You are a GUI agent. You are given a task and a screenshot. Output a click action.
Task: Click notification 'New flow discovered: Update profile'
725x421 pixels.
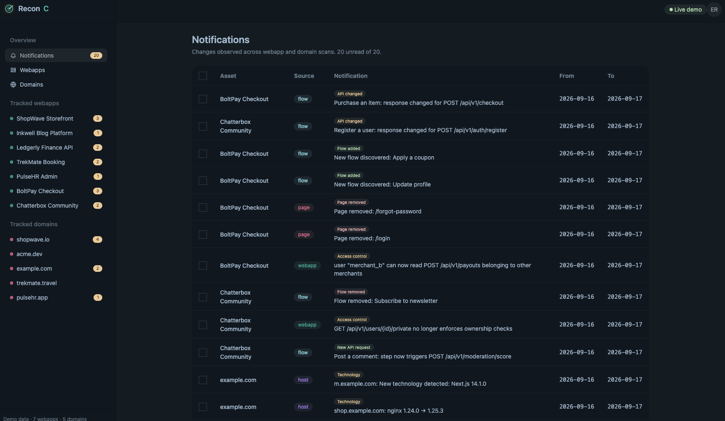click(x=382, y=184)
